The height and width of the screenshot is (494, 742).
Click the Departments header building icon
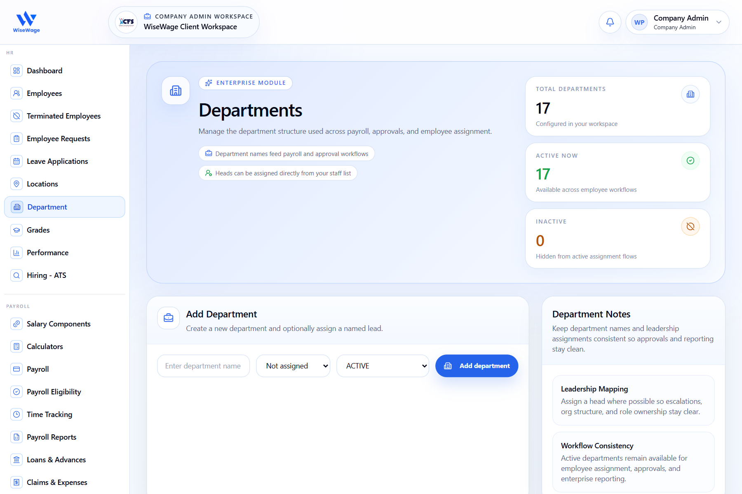[x=176, y=91]
